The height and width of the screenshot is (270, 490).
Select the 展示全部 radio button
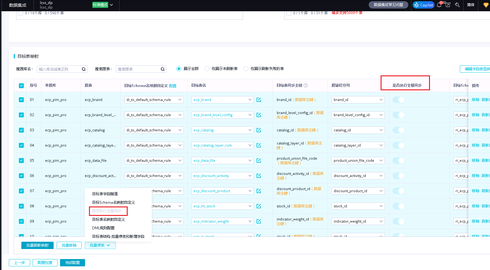tap(179, 69)
